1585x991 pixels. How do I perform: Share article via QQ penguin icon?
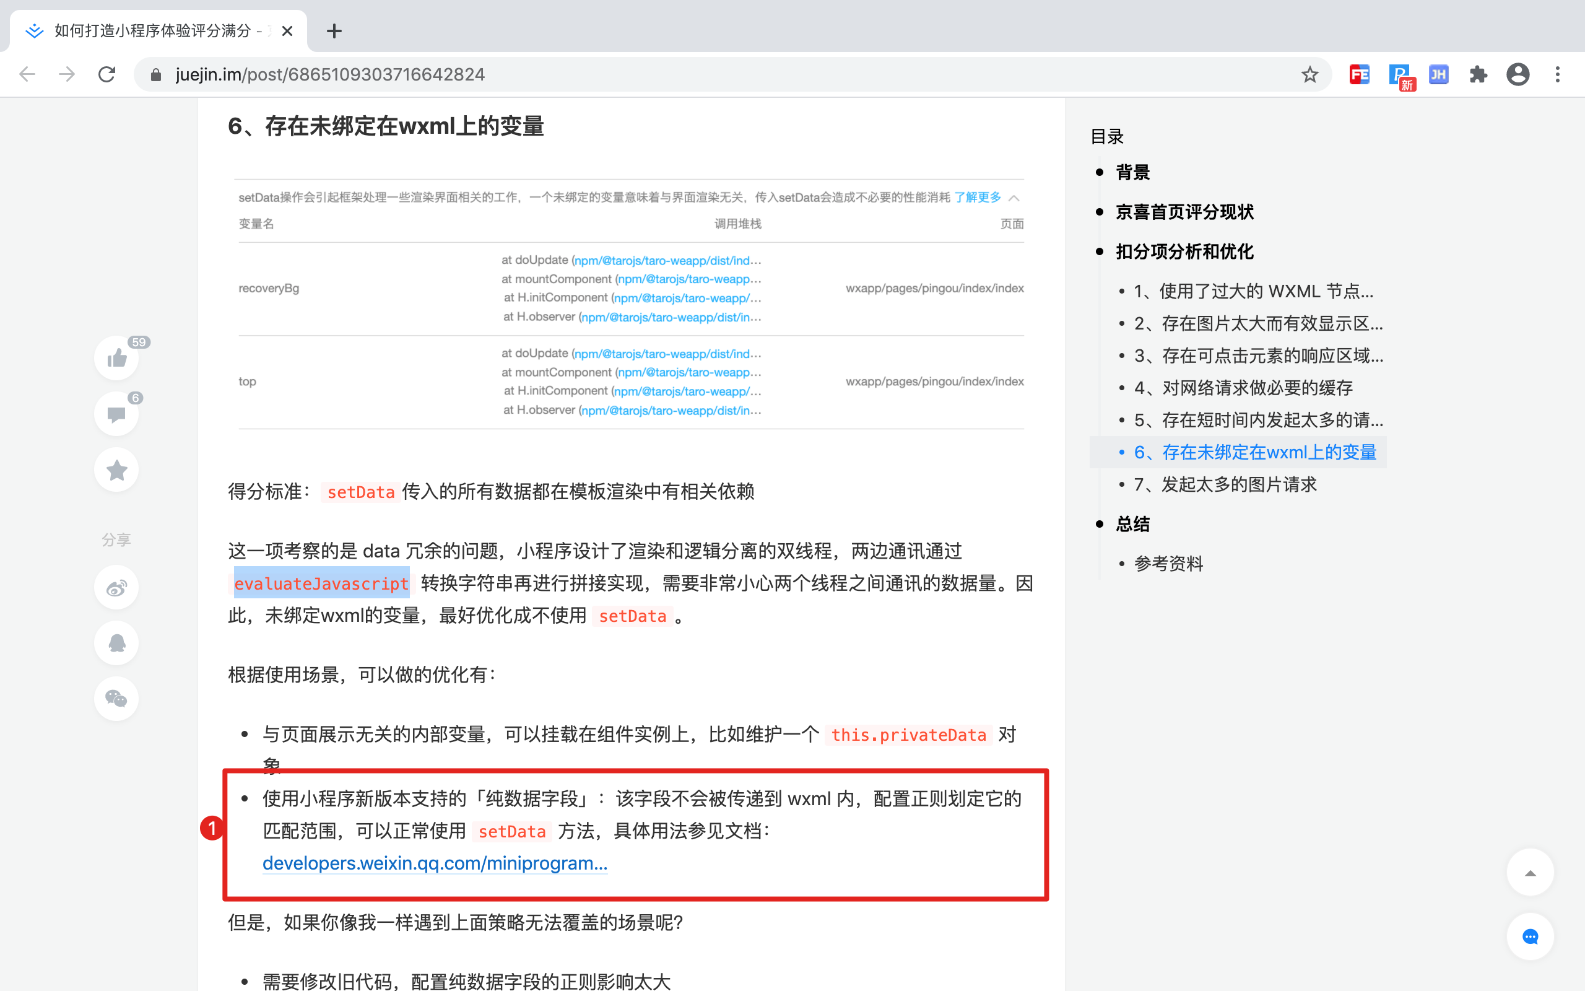(x=116, y=643)
